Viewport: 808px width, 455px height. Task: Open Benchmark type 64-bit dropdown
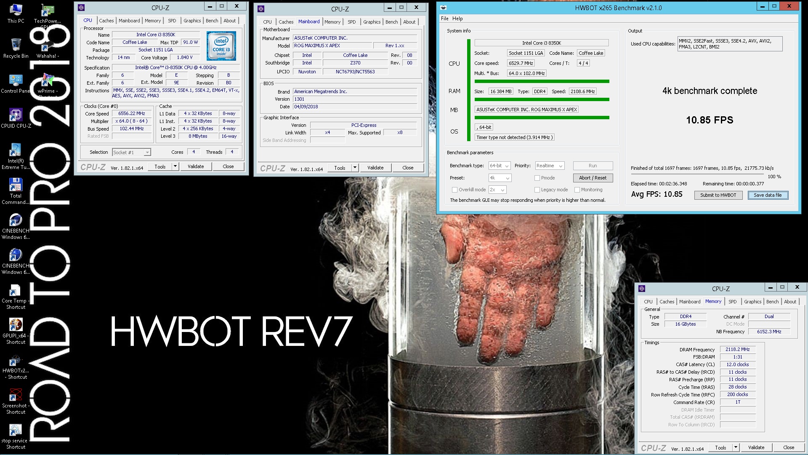coord(500,166)
